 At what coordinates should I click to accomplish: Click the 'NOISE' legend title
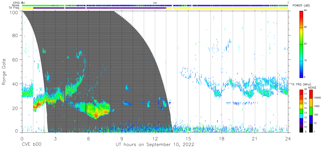[x=312, y=88]
